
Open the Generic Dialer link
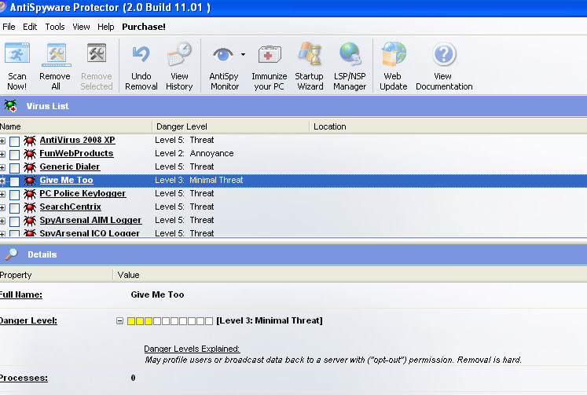tap(70, 166)
